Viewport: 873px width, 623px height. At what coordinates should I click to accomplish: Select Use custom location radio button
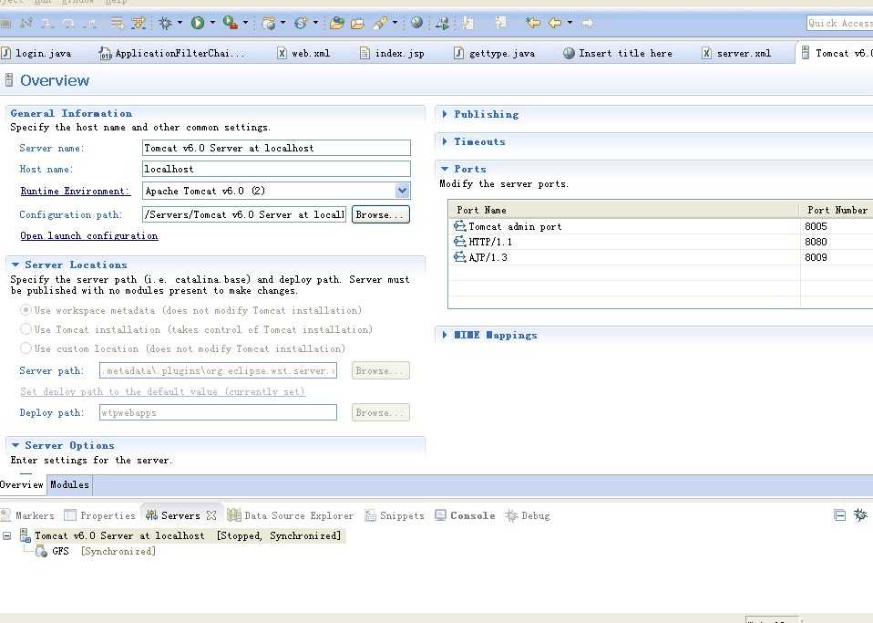coord(26,348)
